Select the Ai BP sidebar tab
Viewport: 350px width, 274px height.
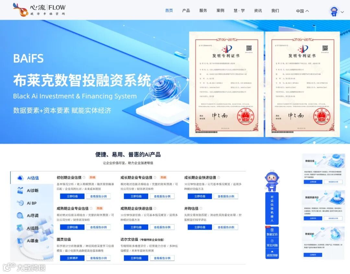tap(32, 203)
